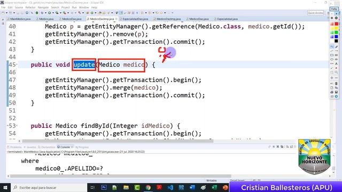Image resolution: width=342 pixels, height=192 pixels.
Task: Click the green Run button in Eclipse toolbar
Action: [x=50, y=13]
